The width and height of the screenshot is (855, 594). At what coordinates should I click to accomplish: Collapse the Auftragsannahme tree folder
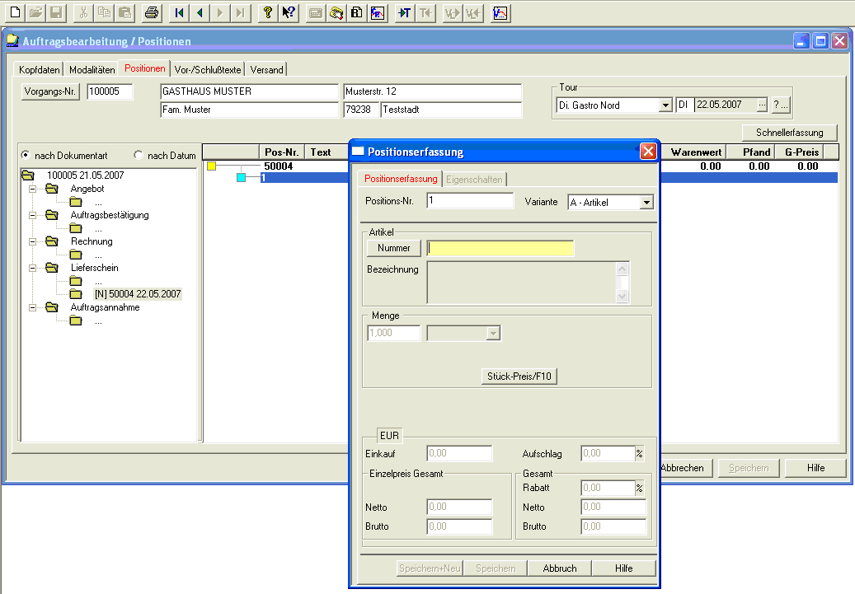[33, 308]
